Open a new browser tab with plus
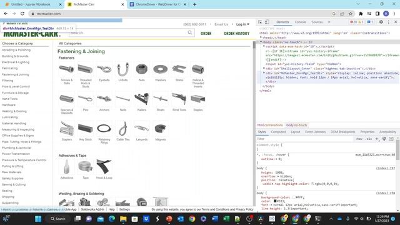 coord(194,4)
